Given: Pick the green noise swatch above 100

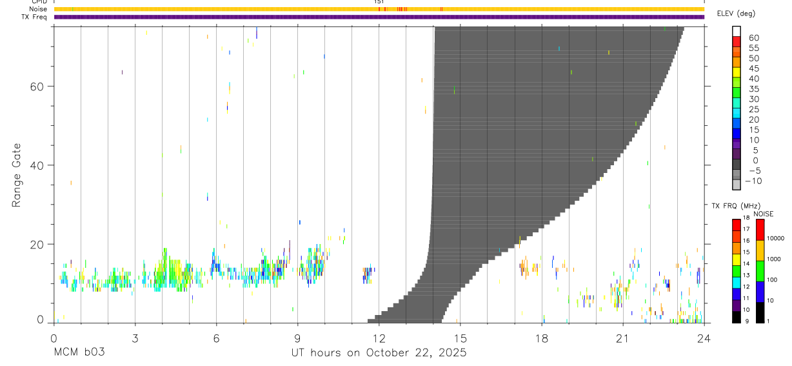Looking at the screenshot, I should [760, 270].
